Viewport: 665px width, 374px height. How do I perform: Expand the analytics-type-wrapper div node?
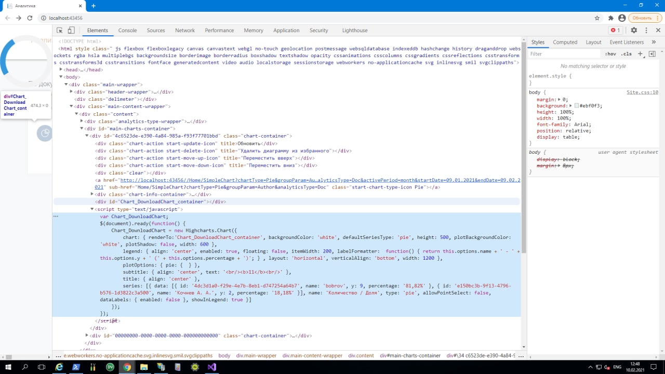[82, 121]
